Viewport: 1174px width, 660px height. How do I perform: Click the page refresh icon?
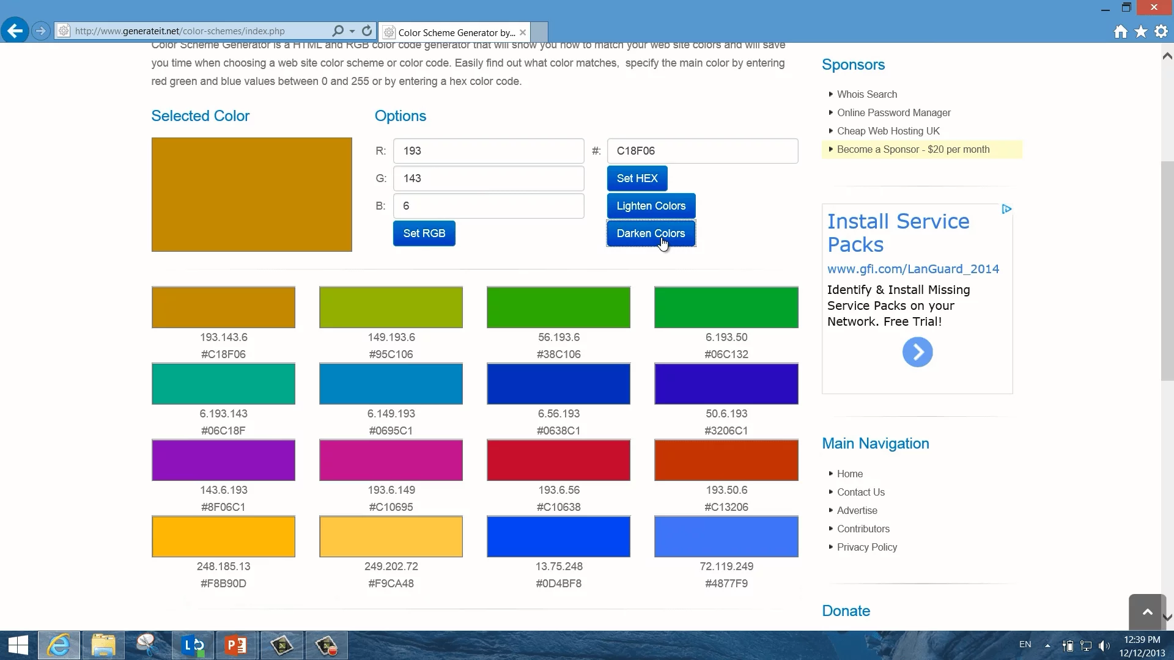tap(367, 31)
